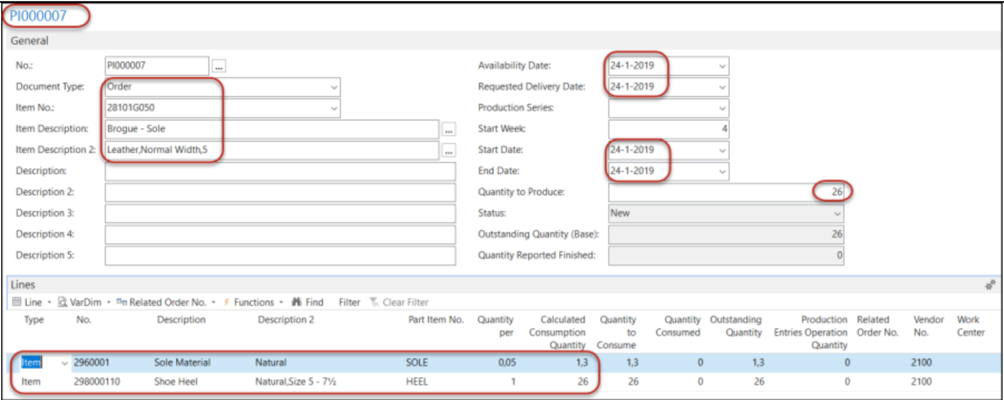This screenshot has width=1004, height=400.
Task: Click the Type column header
Action: click(x=34, y=320)
